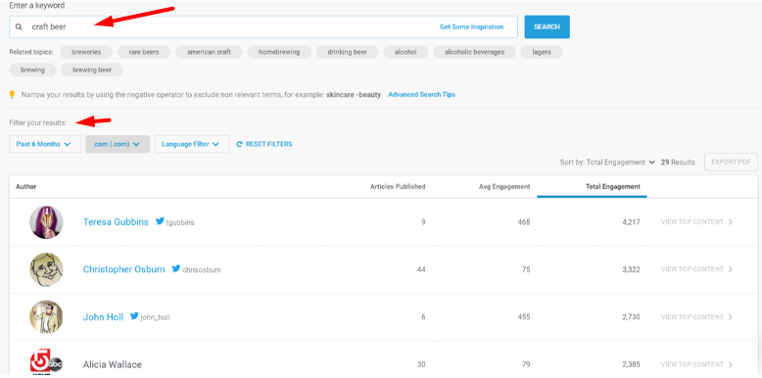Select the lagers topic chip
The image size is (762, 378).
(542, 52)
